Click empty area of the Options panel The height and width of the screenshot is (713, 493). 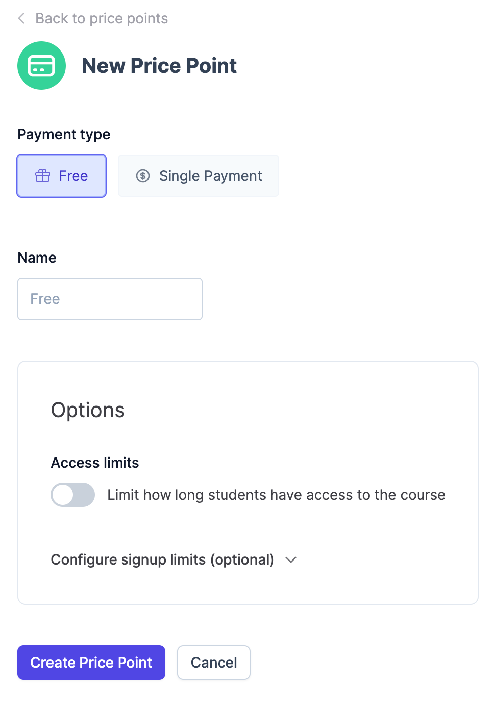(x=354, y=414)
